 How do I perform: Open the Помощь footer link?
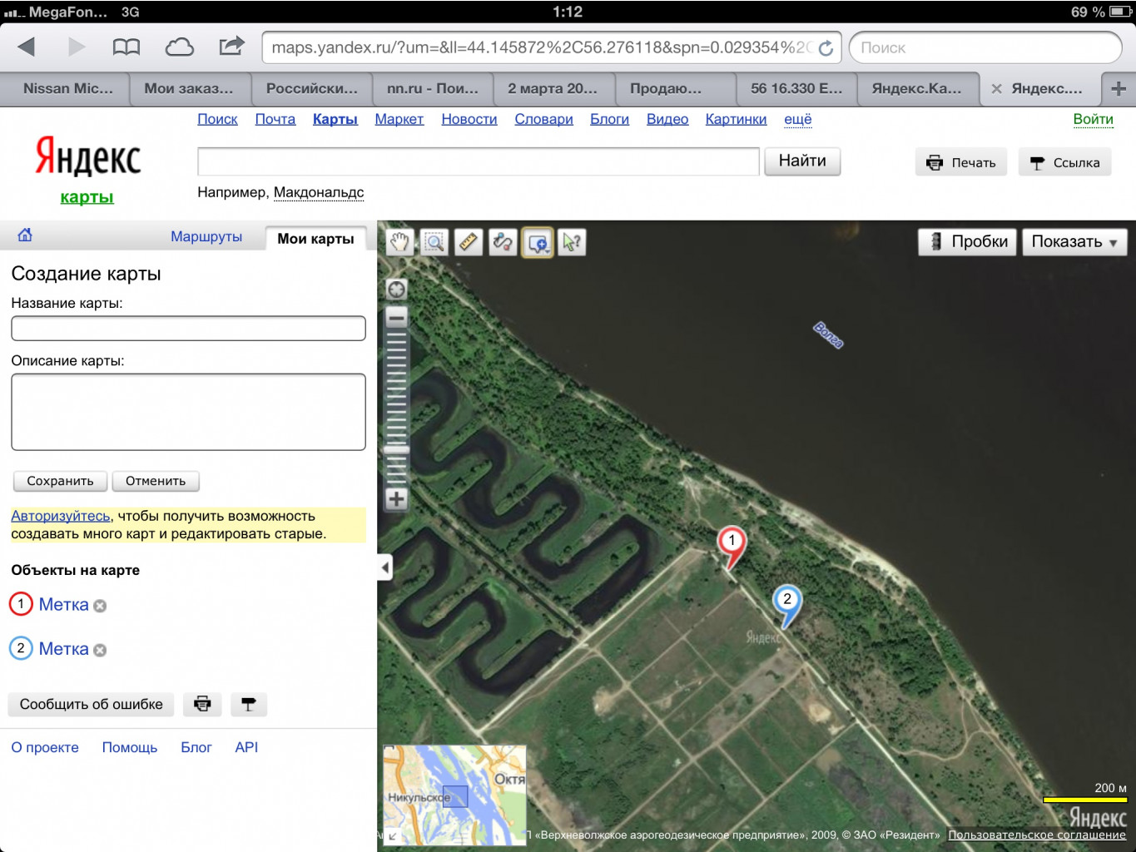pos(129,747)
